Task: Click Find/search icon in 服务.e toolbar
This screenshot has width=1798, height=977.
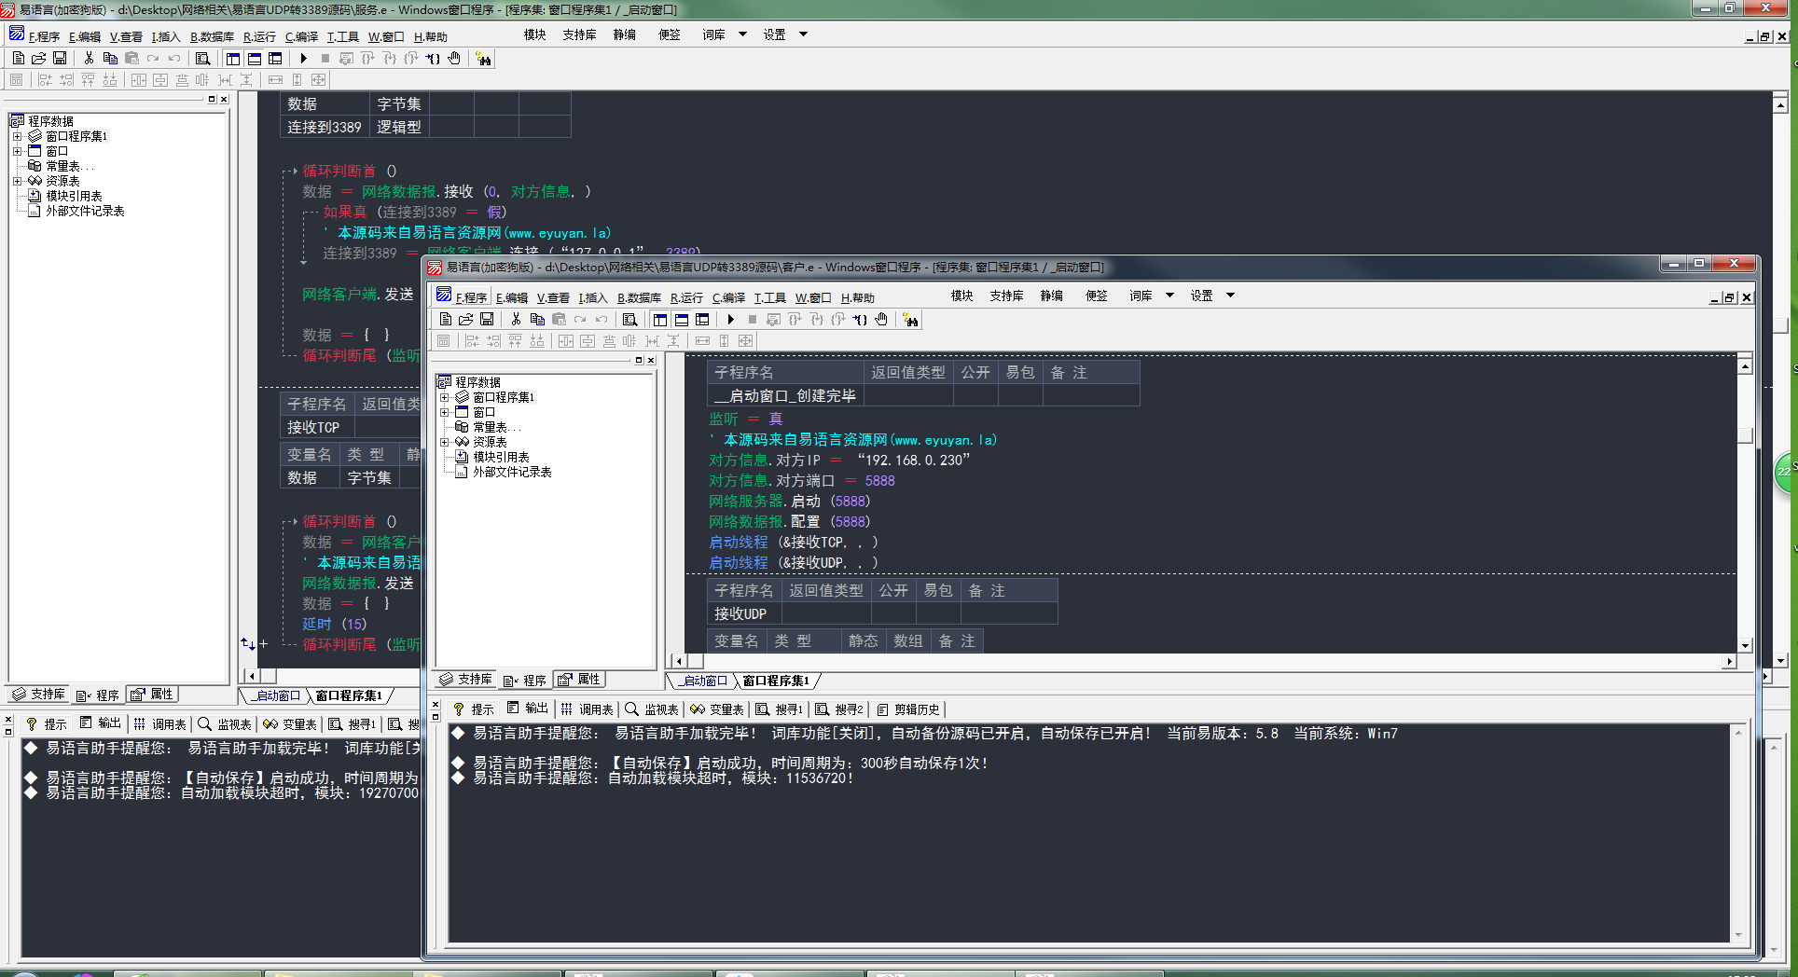Action: [x=202, y=58]
